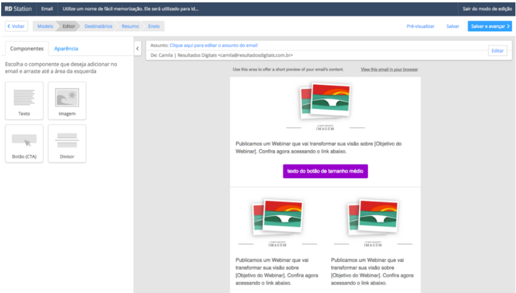Open Pré-visualizar preview
516x293 pixels.
[421, 26]
